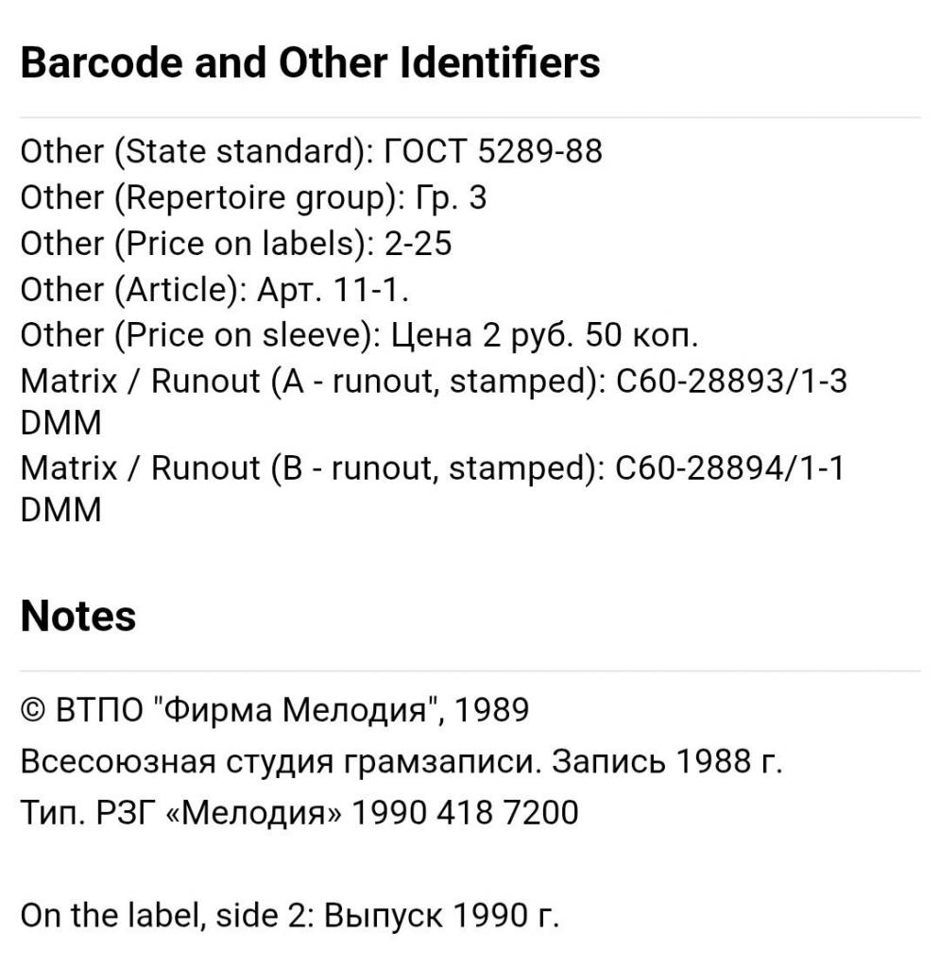
Task: Click the ВТПО "Фирма Мелодия", 1989 copyright line
Action: (274, 710)
